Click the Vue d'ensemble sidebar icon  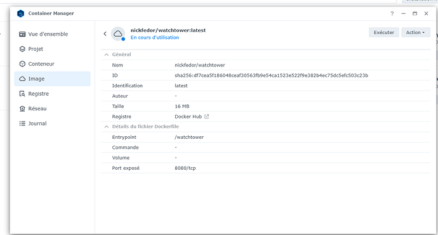tap(22, 34)
